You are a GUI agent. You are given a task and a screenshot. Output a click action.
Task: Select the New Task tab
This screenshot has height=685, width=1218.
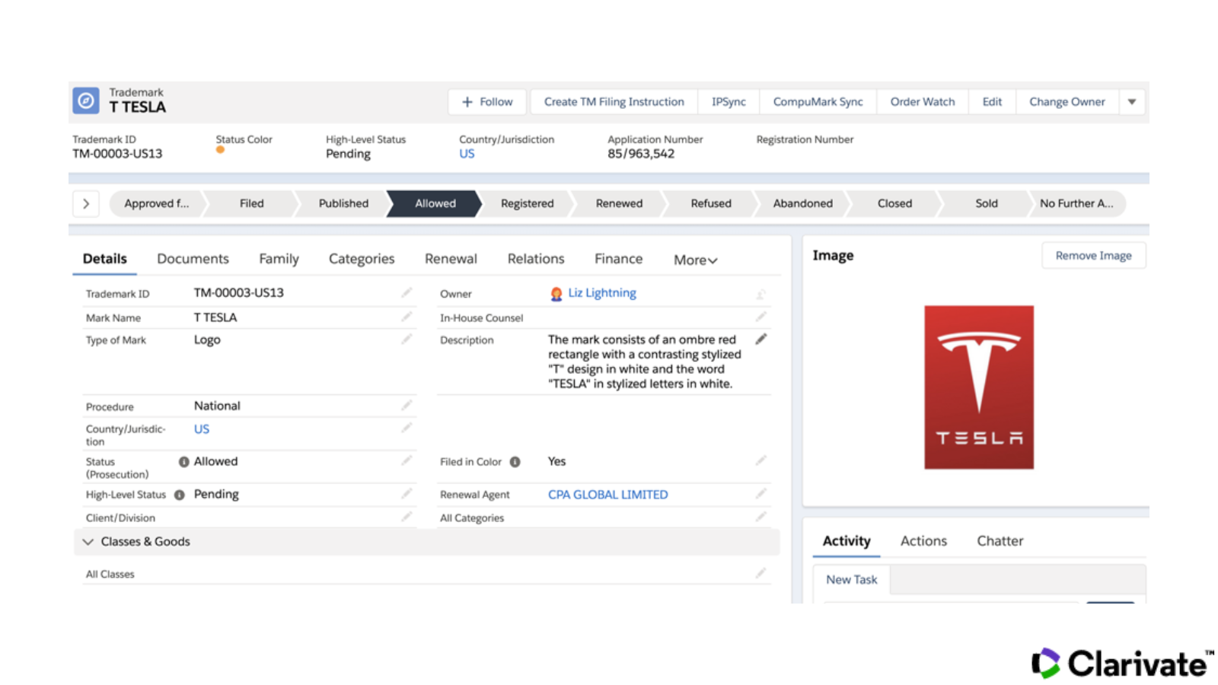[852, 579]
